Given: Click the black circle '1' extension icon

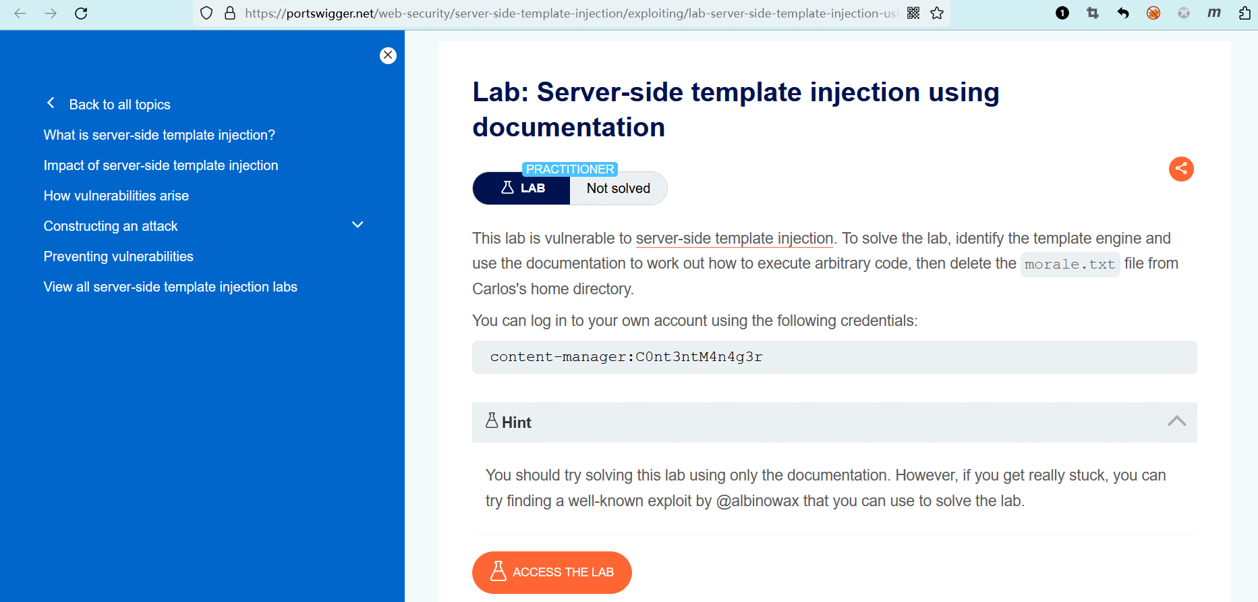Looking at the screenshot, I should click(x=1062, y=13).
